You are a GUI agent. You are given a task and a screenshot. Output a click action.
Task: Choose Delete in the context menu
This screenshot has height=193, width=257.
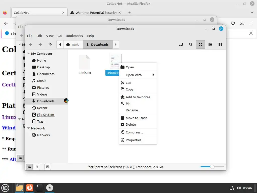click(138, 124)
